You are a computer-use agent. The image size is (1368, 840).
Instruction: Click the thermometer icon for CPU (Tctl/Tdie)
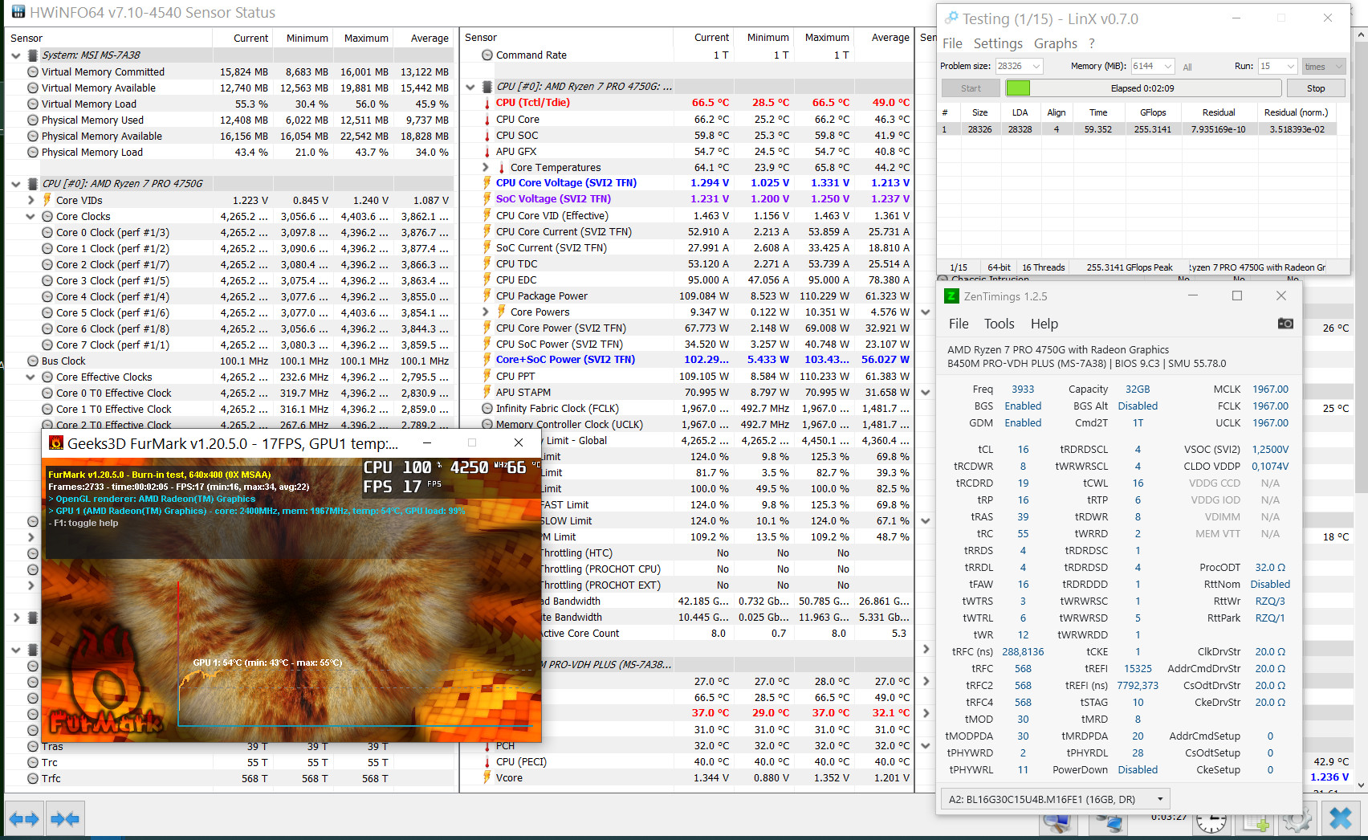tap(487, 103)
